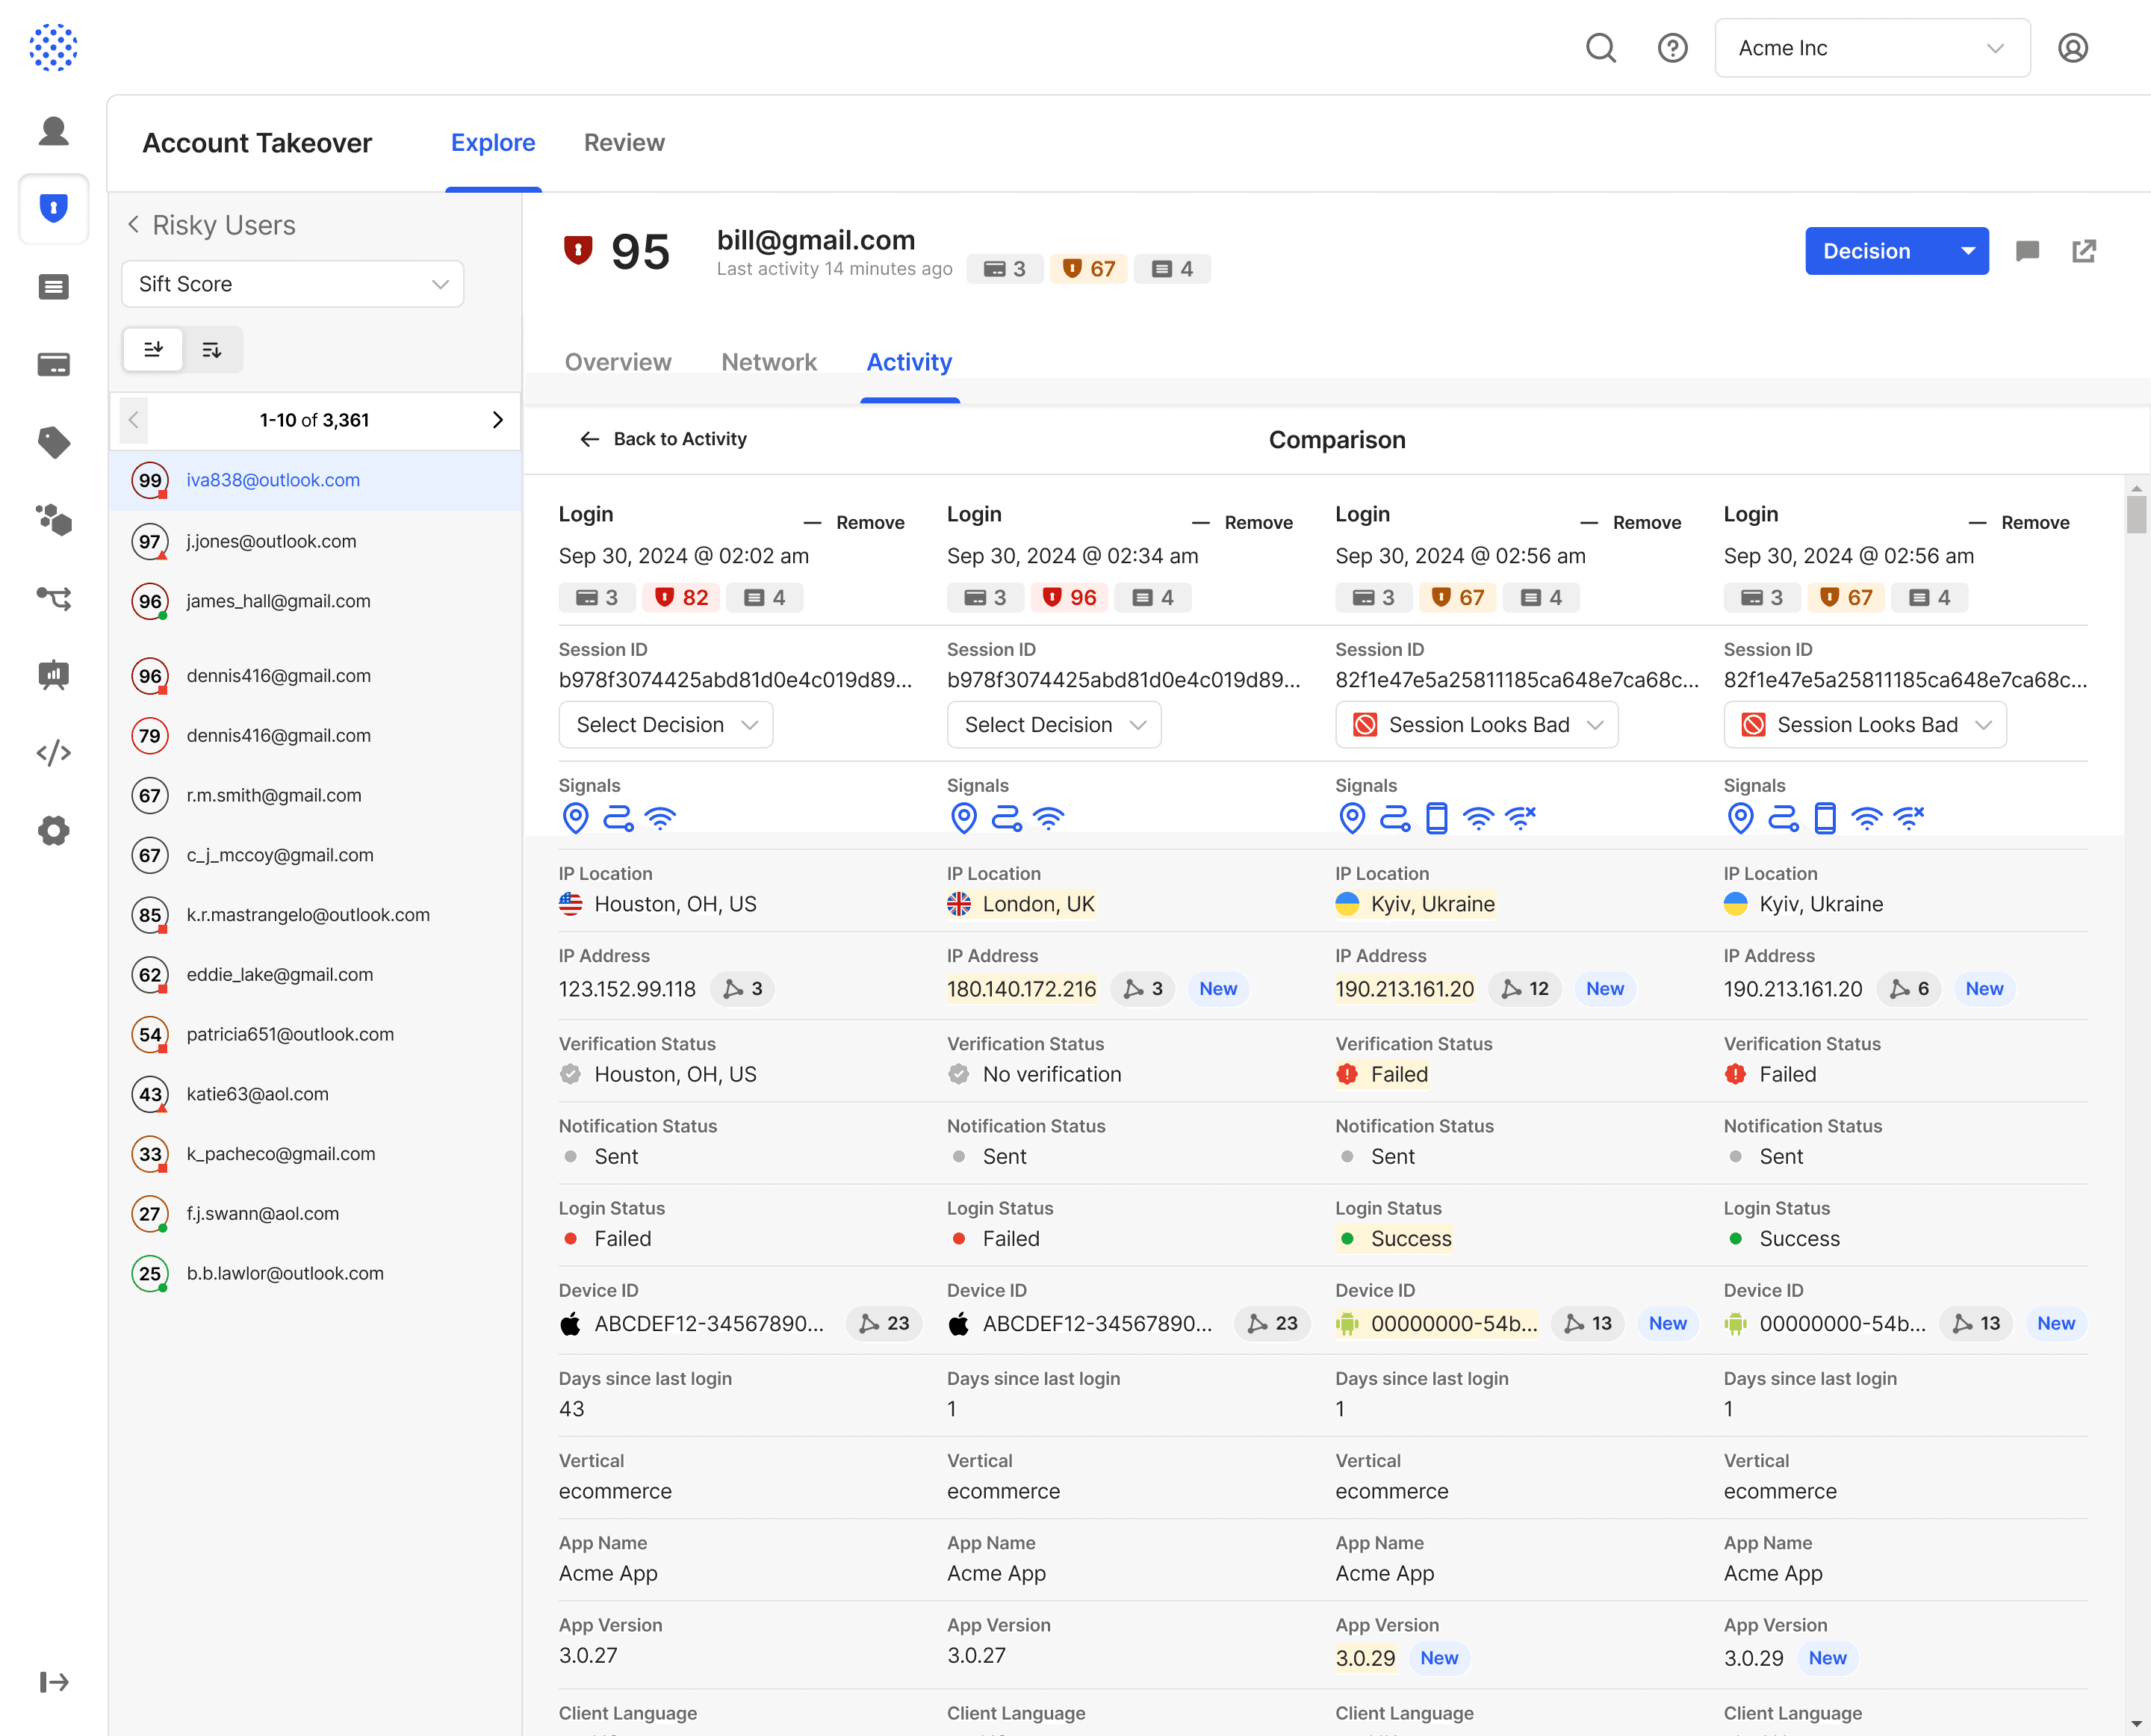Open user in new window icon
This screenshot has height=1736, width=2151.
click(x=2084, y=251)
